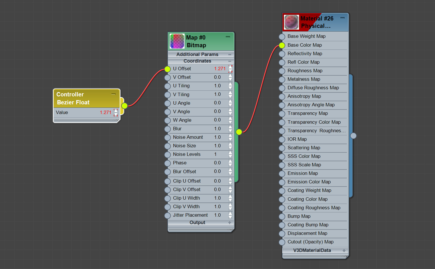Viewport: 435px width, 269px height.
Task: Click the Displacement Map input socket
Action: coord(282,233)
